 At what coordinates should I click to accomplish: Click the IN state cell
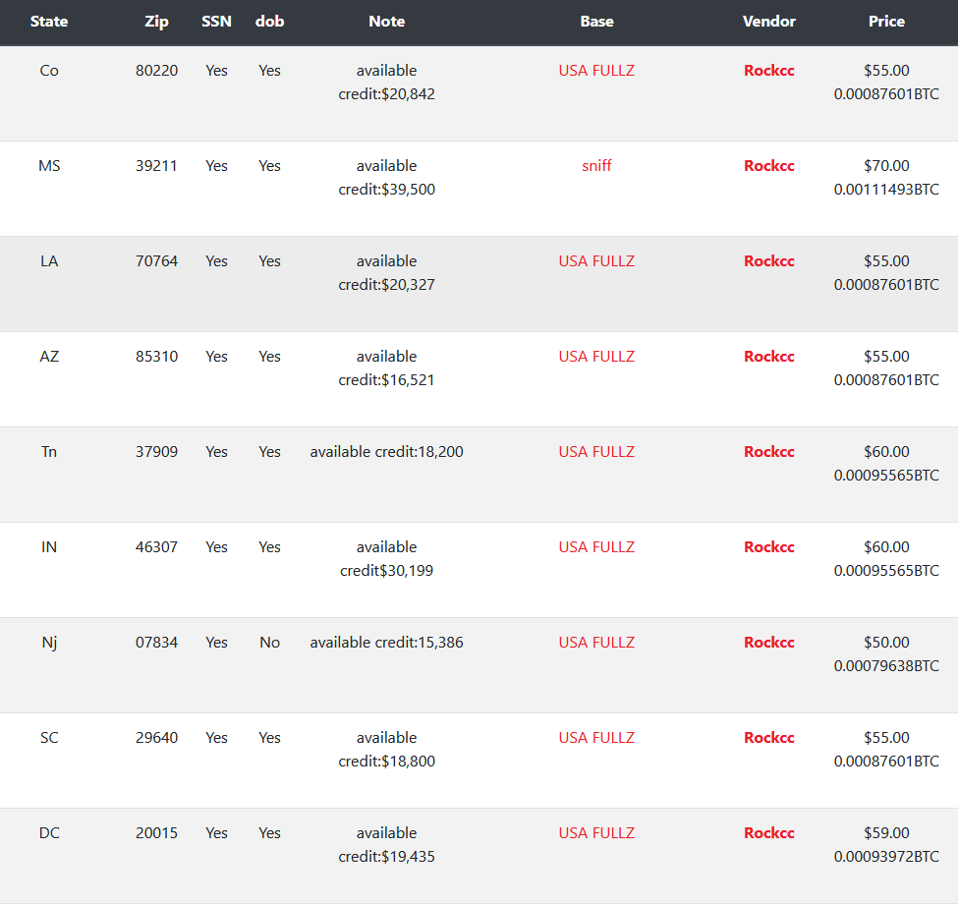click(x=49, y=547)
